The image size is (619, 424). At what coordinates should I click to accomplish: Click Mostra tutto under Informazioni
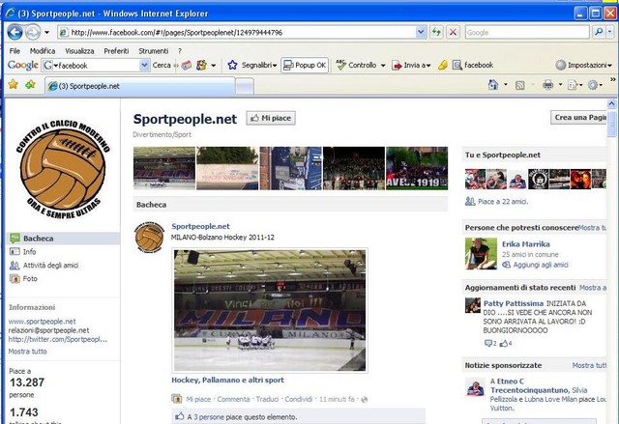pos(28,352)
